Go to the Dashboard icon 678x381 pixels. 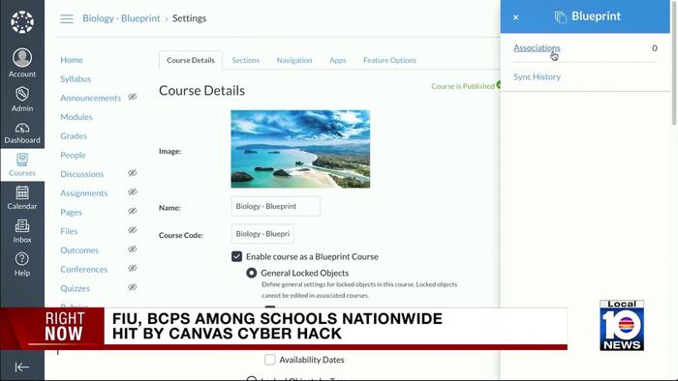click(22, 129)
